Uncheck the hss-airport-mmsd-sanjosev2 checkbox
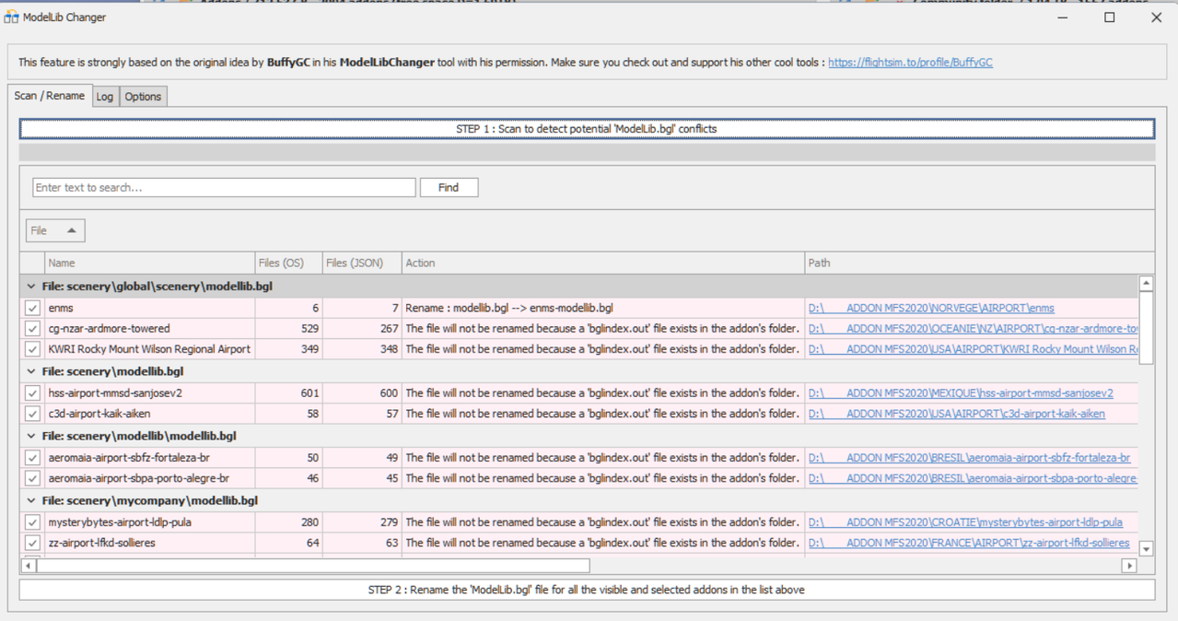The height and width of the screenshot is (621, 1178). pos(32,393)
